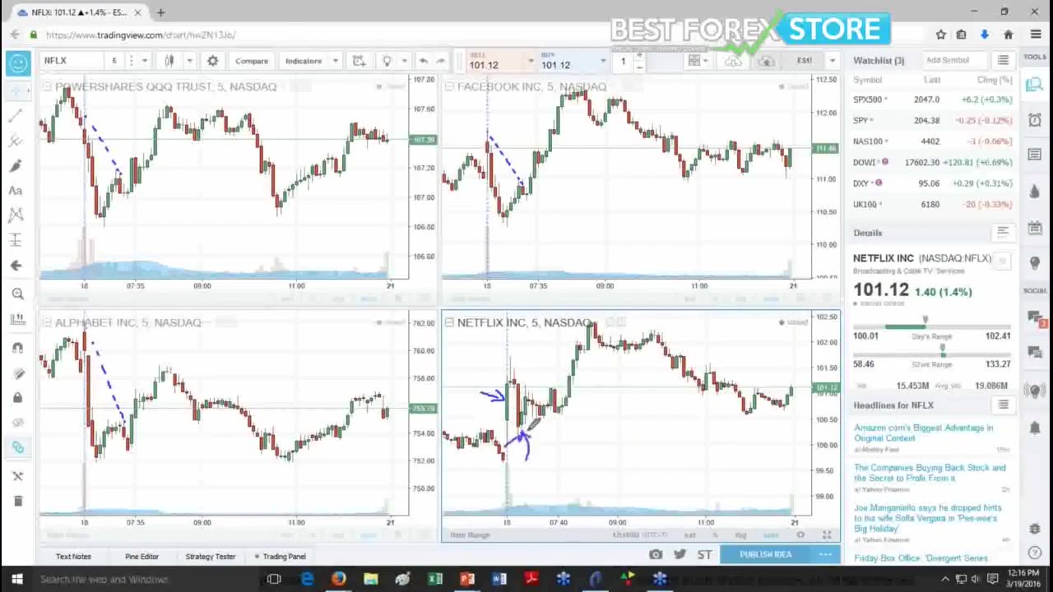Open the alerts clock icon in right sidebar

tap(1035, 119)
